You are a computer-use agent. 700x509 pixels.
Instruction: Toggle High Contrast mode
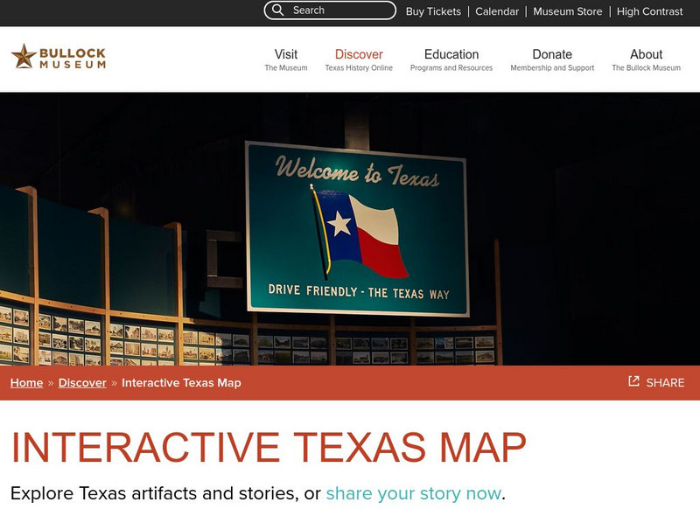point(649,11)
